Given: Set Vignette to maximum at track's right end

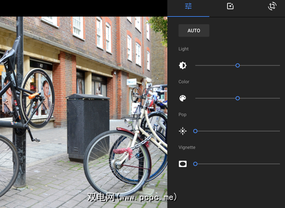Looking at the screenshot, I should 280,164.
